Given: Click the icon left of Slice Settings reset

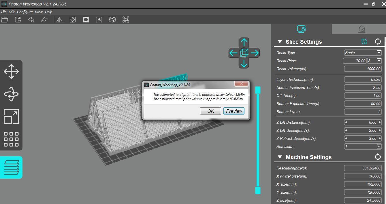Looking at the screenshot, I should [364, 42].
